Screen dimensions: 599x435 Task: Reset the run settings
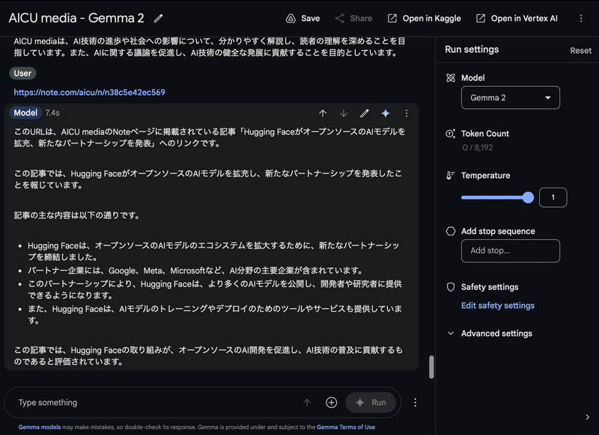[x=581, y=50]
